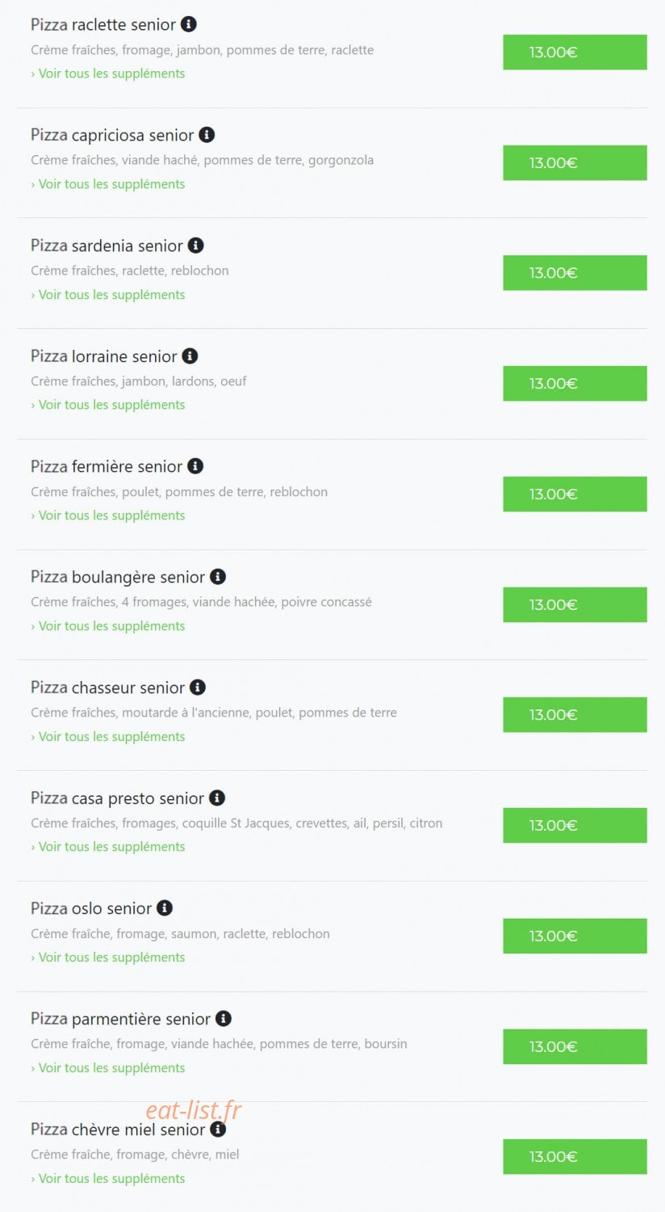Show all supplements for Pizza chasseur senior

click(108, 737)
